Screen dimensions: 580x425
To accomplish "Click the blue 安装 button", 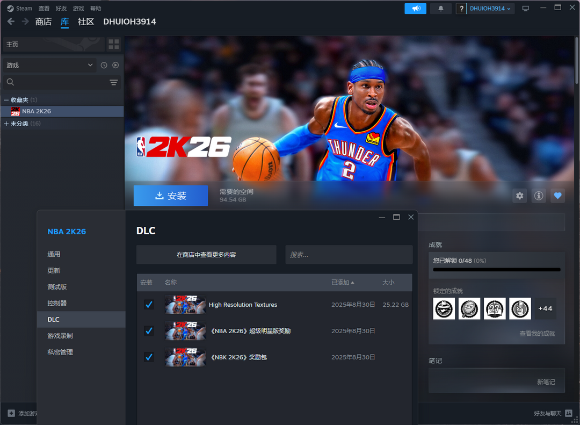I will tap(170, 196).
